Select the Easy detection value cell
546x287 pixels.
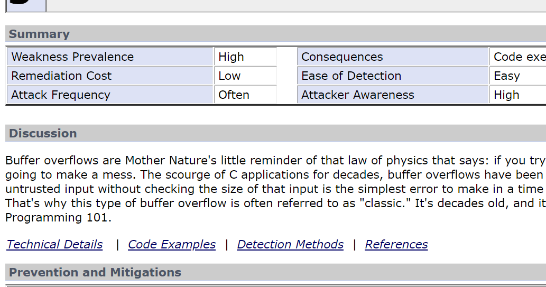click(x=518, y=76)
